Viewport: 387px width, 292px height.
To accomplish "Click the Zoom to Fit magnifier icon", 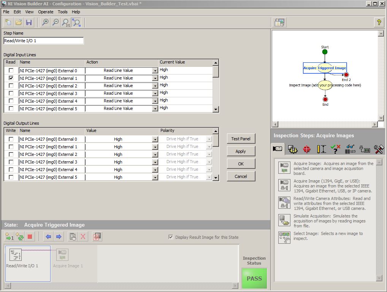I will click(76, 22).
